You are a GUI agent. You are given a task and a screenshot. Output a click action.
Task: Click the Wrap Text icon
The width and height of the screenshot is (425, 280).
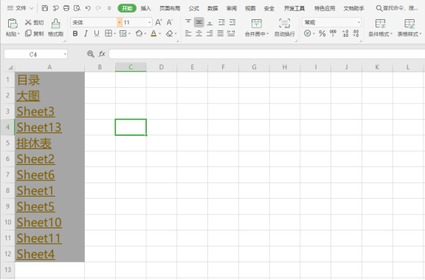(284, 24)
